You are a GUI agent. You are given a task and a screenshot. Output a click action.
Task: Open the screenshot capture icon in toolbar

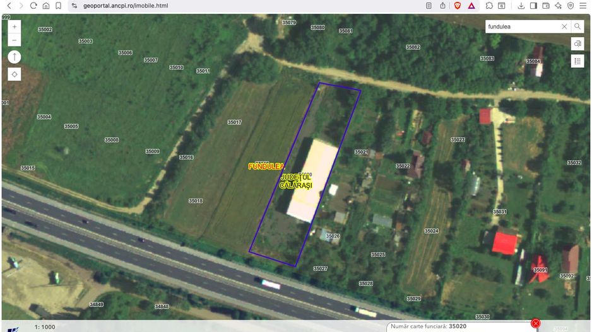tap(501, 6)
